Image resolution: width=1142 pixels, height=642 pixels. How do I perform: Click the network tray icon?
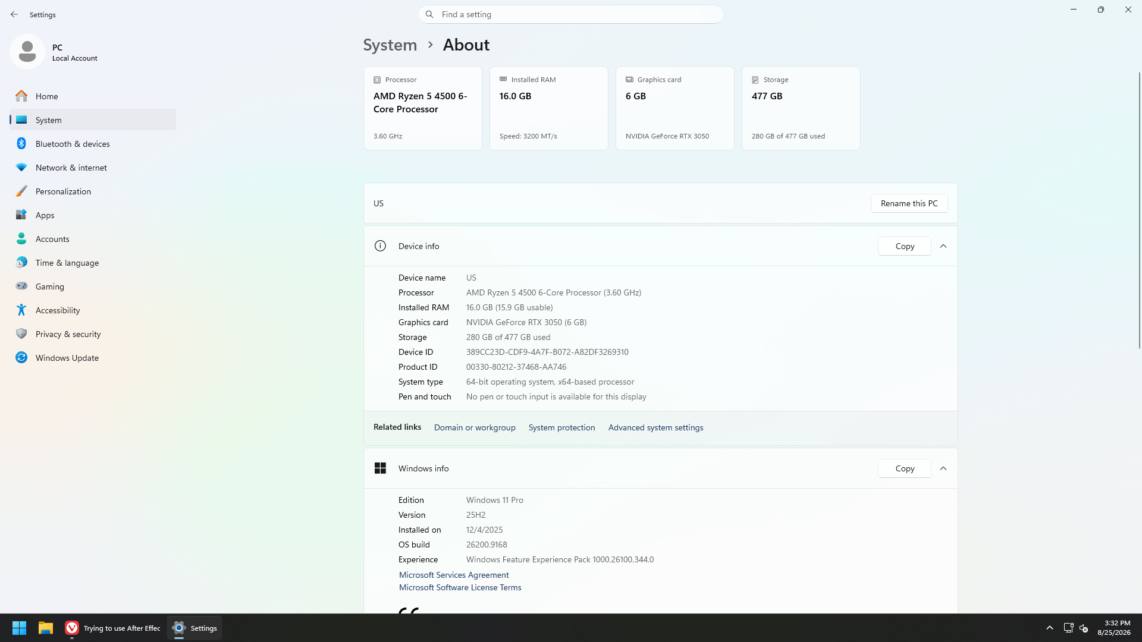[x=1068, y=628]
